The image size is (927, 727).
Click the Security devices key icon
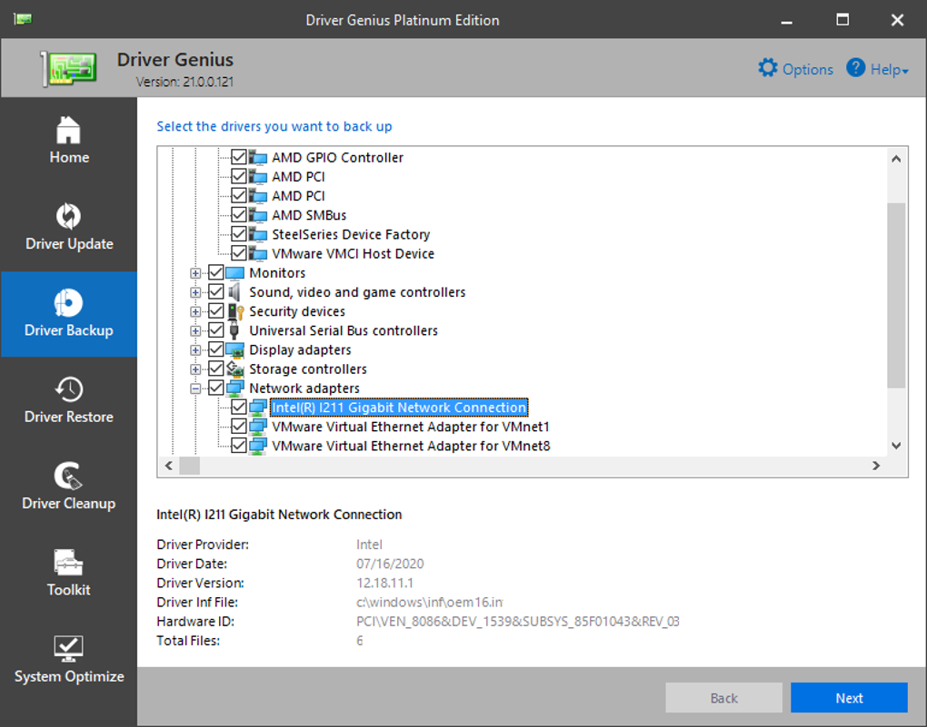pyautogui.click(x=234, y=311)
